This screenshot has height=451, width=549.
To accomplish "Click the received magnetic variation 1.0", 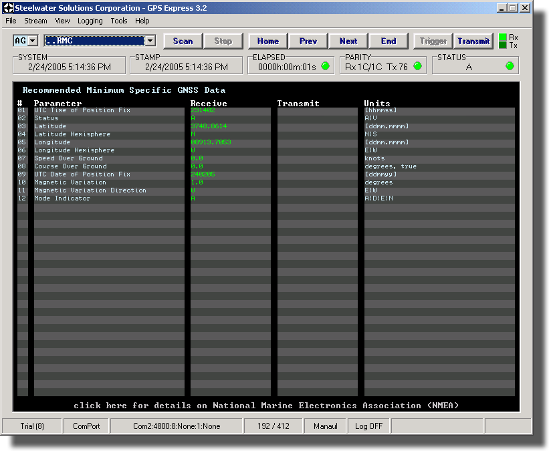I will 197,182.
